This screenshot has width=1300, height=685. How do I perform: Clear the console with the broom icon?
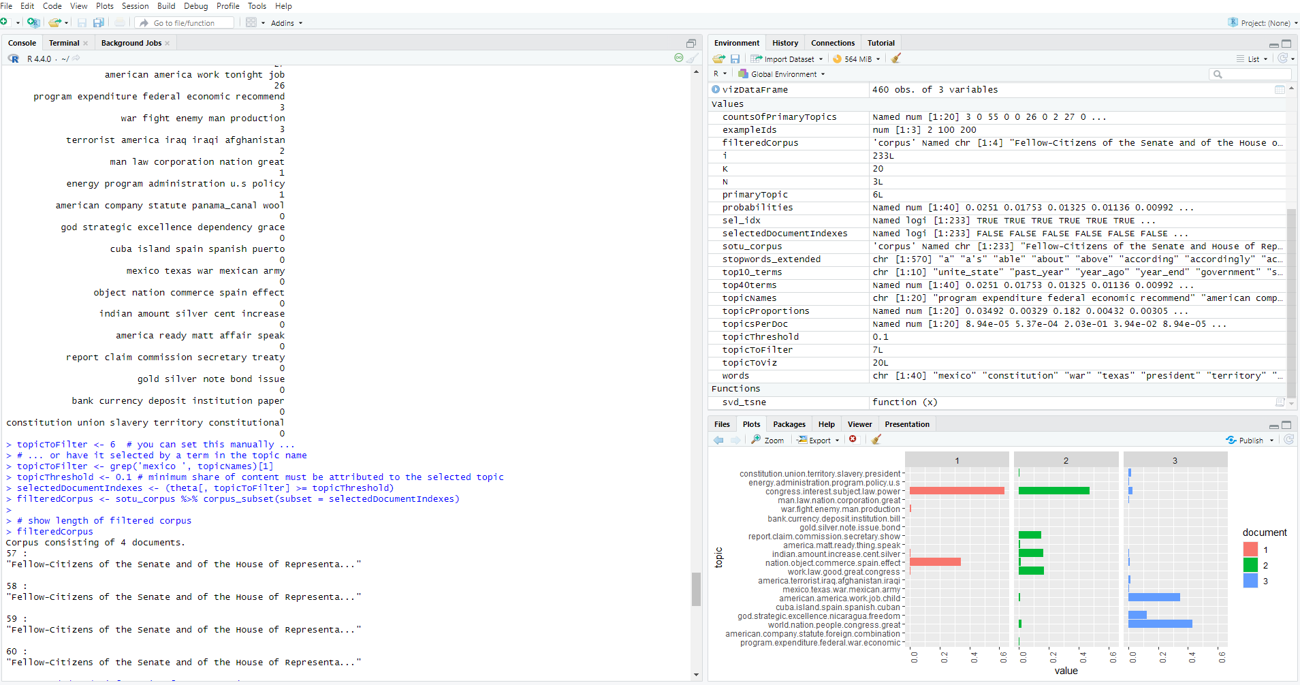pyautogui.click(x=693, y=58)
